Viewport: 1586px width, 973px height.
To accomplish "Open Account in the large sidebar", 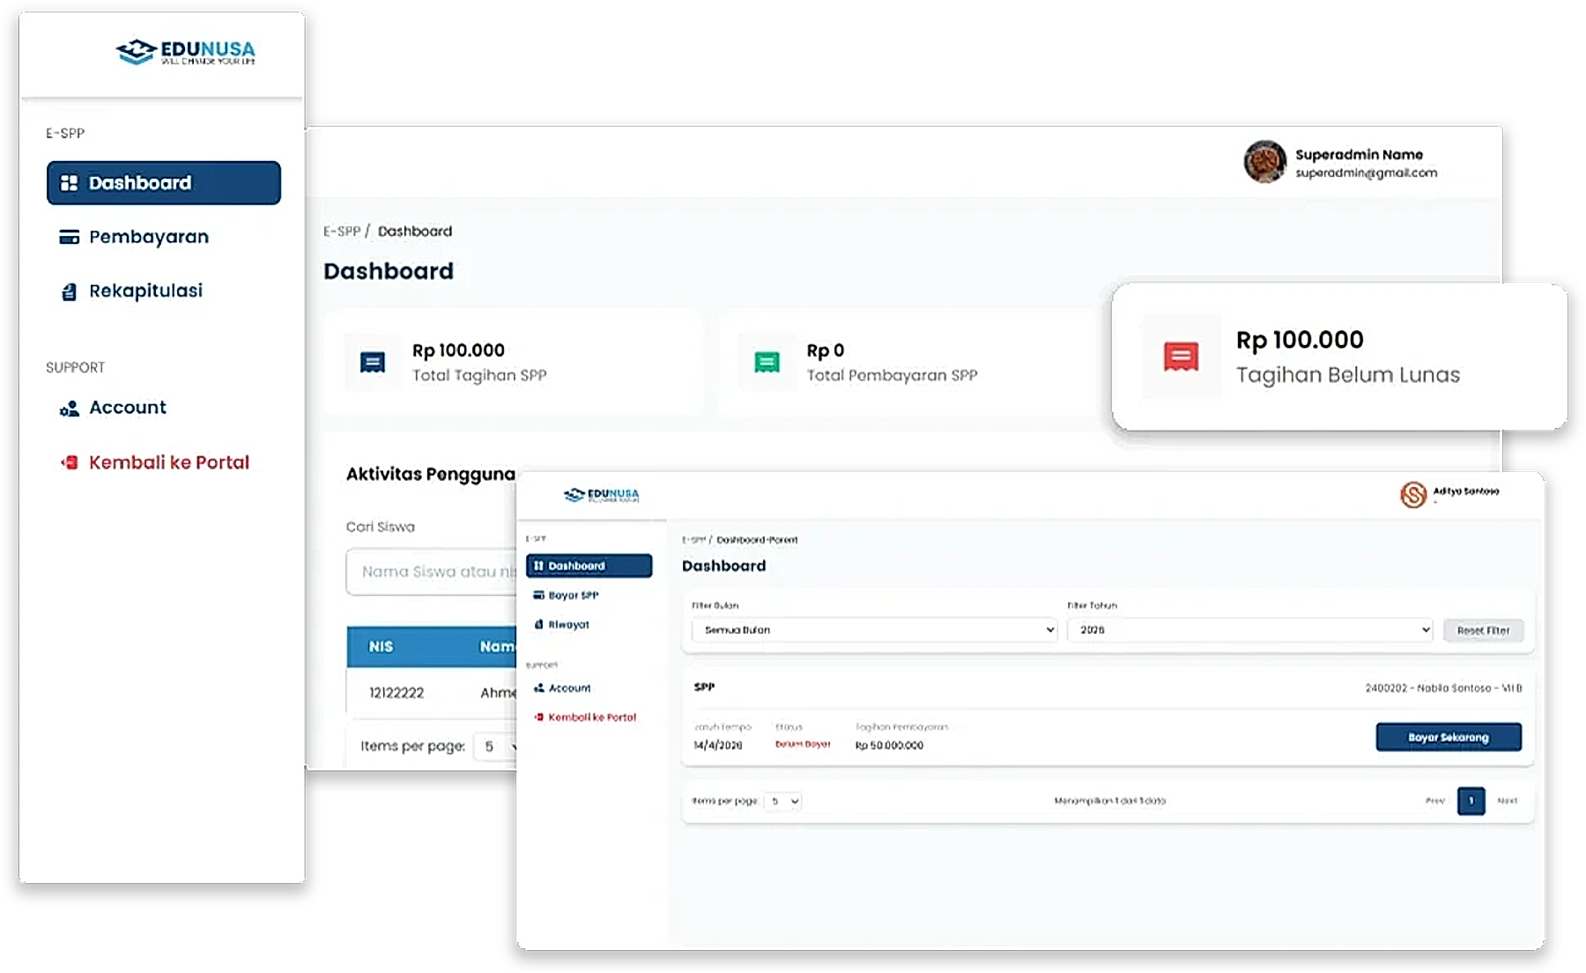I will [x=127, y=408].
